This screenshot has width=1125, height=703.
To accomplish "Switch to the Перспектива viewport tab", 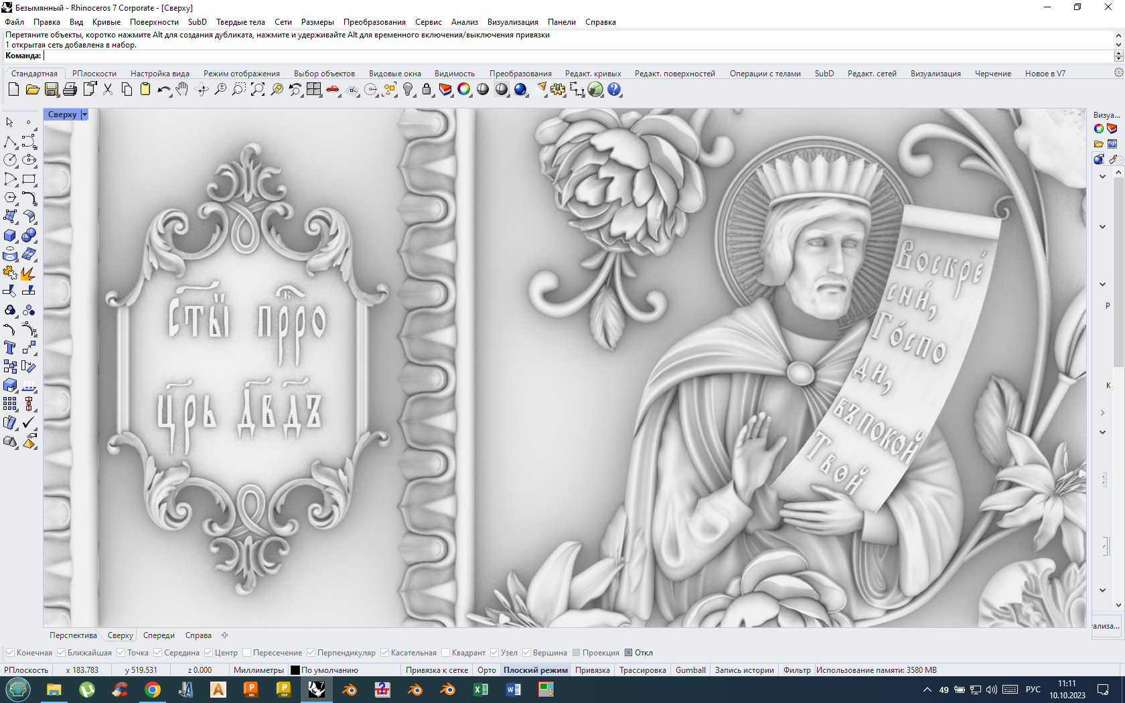I will point(73,635).
